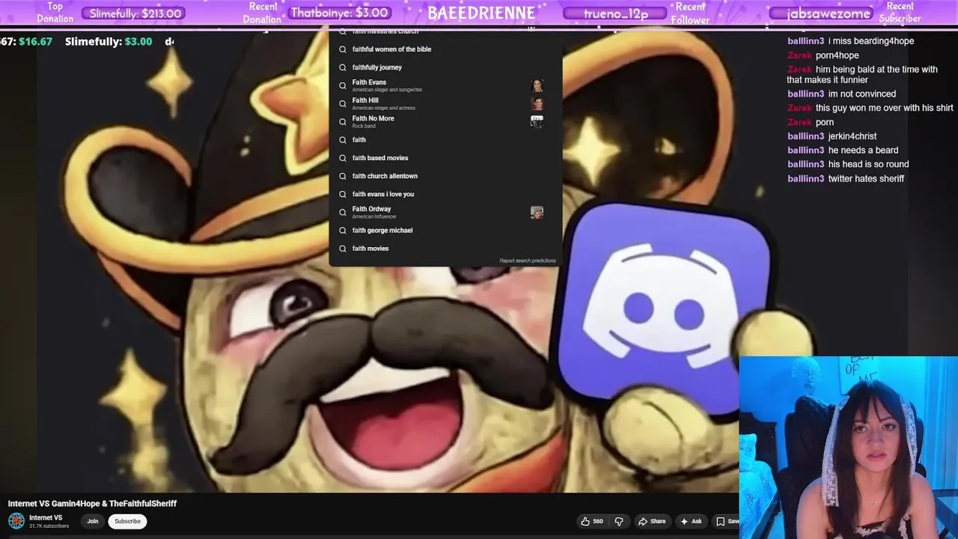The image size is (958, 539).
Task: Click the video title text
Action: point(92,504)
